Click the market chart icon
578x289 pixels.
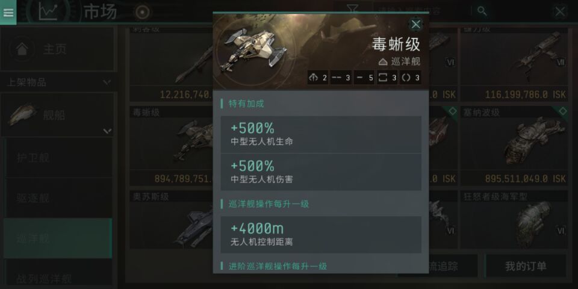[x=48, y=11]
